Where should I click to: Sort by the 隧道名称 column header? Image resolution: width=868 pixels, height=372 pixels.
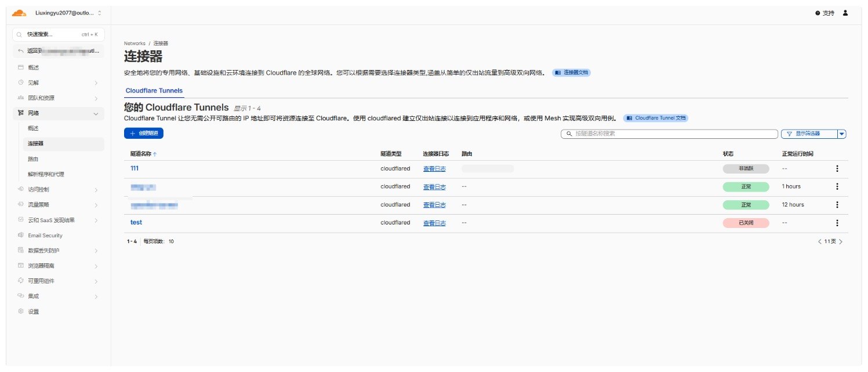point(143,154)
